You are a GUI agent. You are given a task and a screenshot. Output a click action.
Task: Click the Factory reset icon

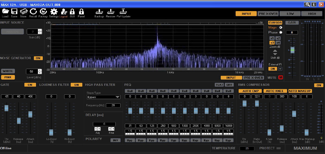(x=43, y=11)
